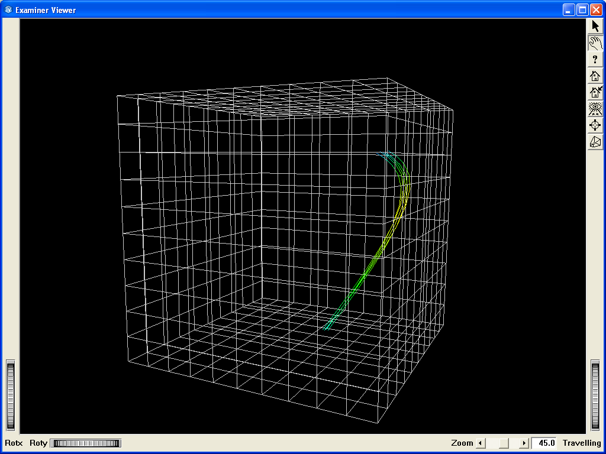Click the zoom value field showing 45.0
Image resolution: width=606 pixels, height=454 pixels.
[x=544, y=443]
